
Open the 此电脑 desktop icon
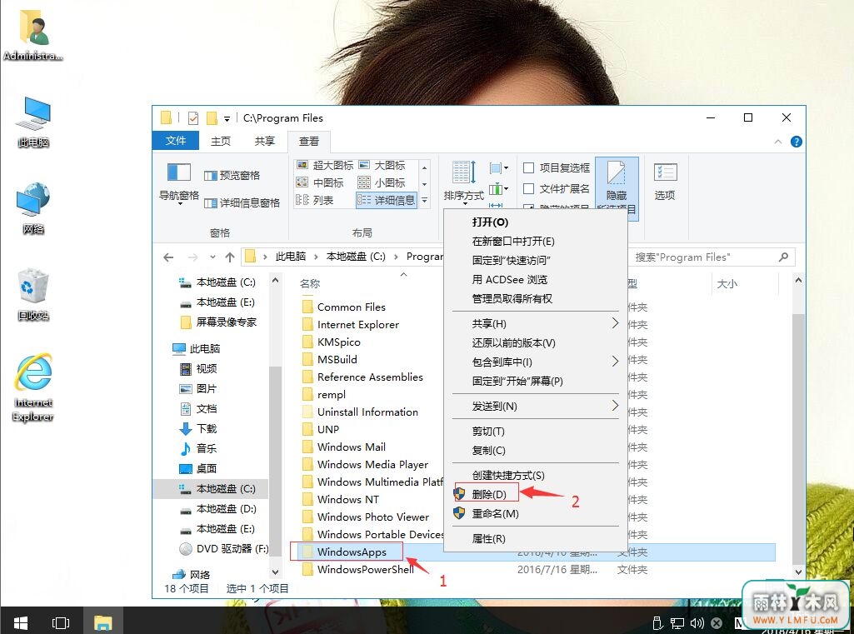(33, 122)
